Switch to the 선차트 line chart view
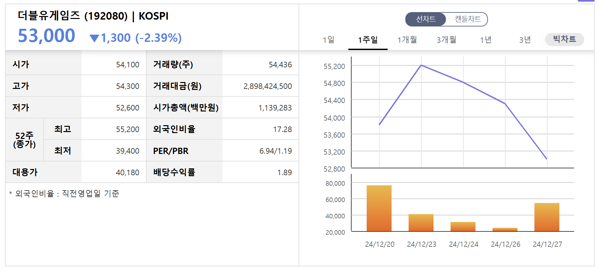 [x=426, y=19]
